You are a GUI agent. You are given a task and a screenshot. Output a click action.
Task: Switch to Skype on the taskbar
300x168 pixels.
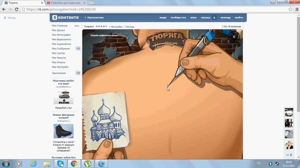coord(60,164)
